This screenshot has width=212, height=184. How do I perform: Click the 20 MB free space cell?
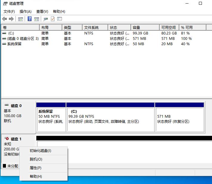(x=167, y=44)
